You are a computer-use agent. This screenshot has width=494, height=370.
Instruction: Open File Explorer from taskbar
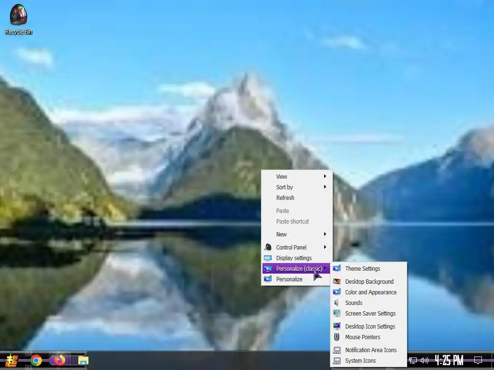pos(83,360)
